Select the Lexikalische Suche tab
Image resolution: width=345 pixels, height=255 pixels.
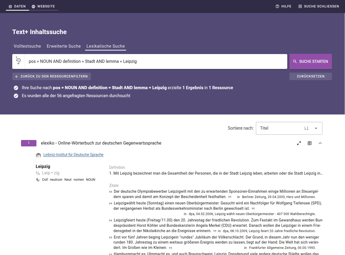click(x=106, y=46)
